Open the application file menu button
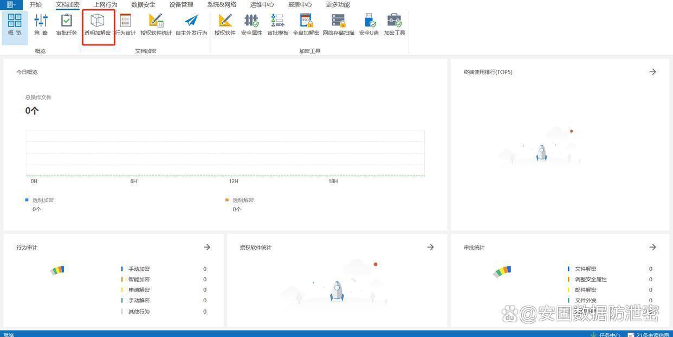The image size is (673, 337). pos(11,5)
